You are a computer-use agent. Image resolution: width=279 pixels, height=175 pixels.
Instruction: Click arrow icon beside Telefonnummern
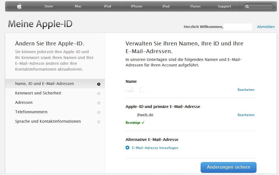coord(99,112)
